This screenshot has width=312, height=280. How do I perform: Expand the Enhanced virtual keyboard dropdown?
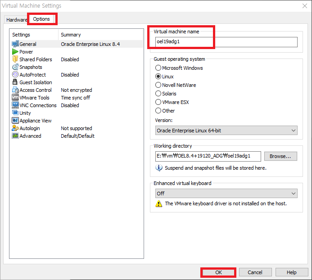click(x=226, y=194)
